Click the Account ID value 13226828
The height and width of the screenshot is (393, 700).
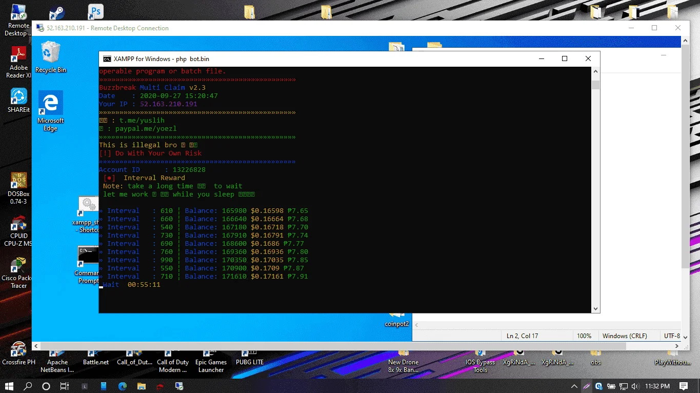(x=189, y=170)
